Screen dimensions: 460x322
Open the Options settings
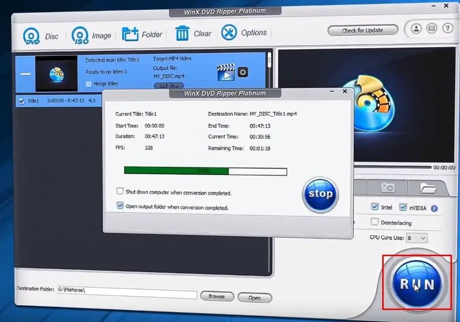coord(244,32)
